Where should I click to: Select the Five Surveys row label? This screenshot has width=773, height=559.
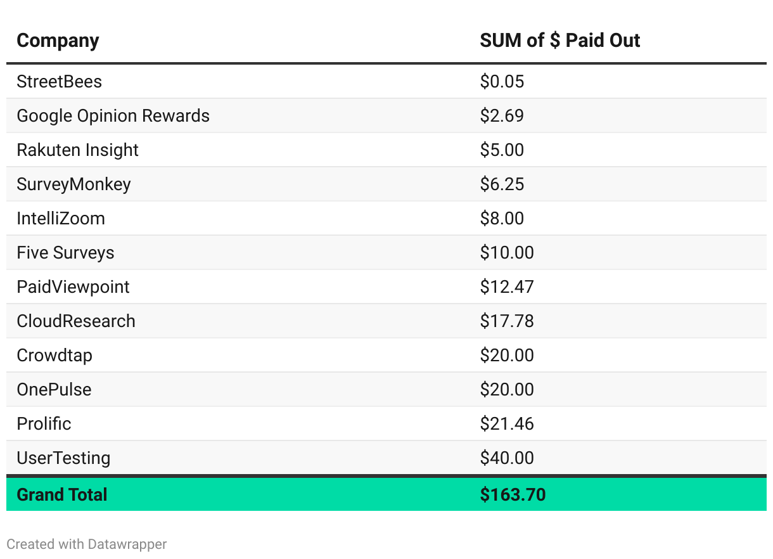click(65, 253)
